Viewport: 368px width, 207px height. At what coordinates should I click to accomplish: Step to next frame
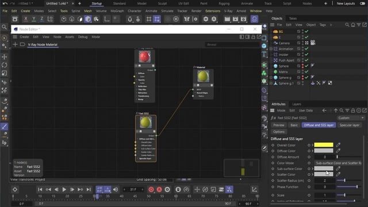pyautogui.click(x=72, y=189)
